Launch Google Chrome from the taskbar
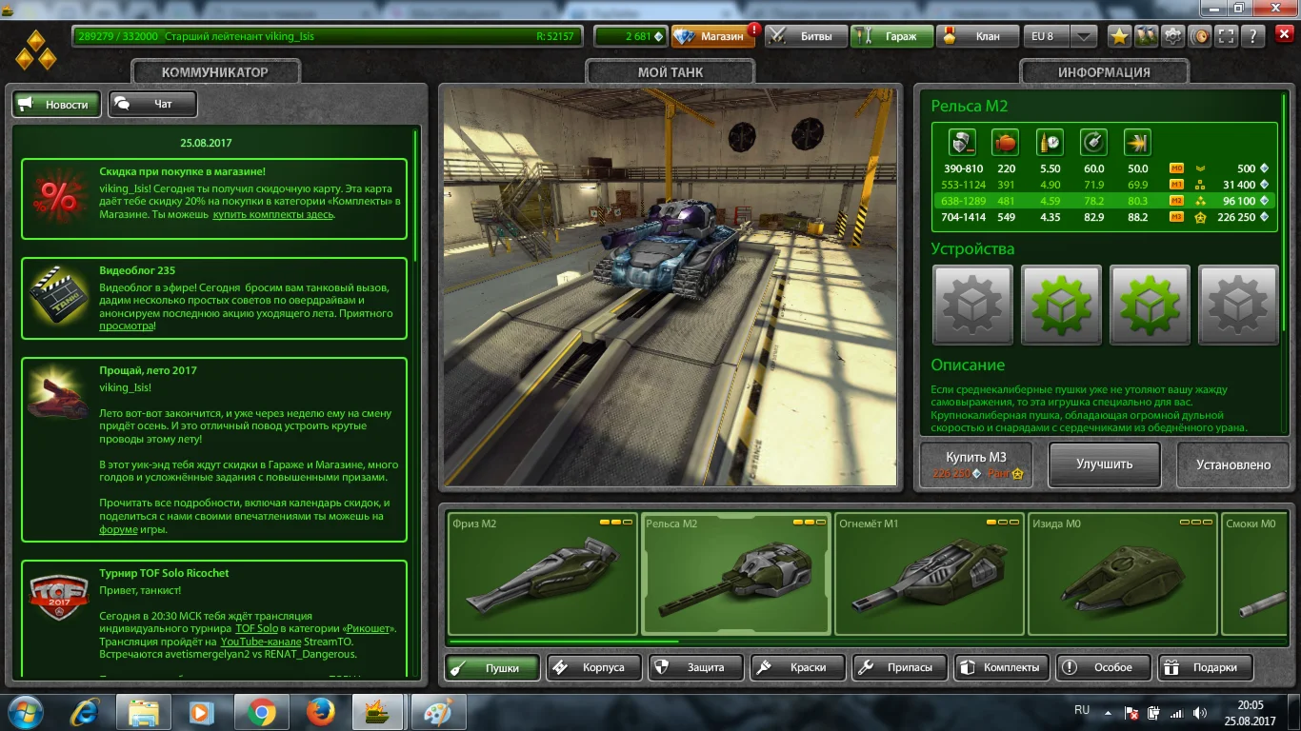The width and height of the screenshot is (1301, 731). pos(260,712)
